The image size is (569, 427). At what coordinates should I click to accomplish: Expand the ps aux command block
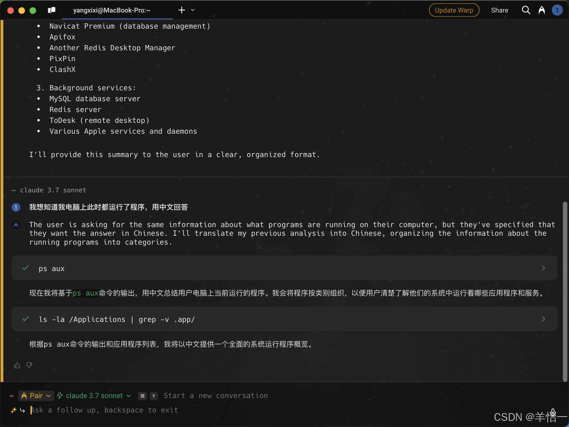coord(543,268)
